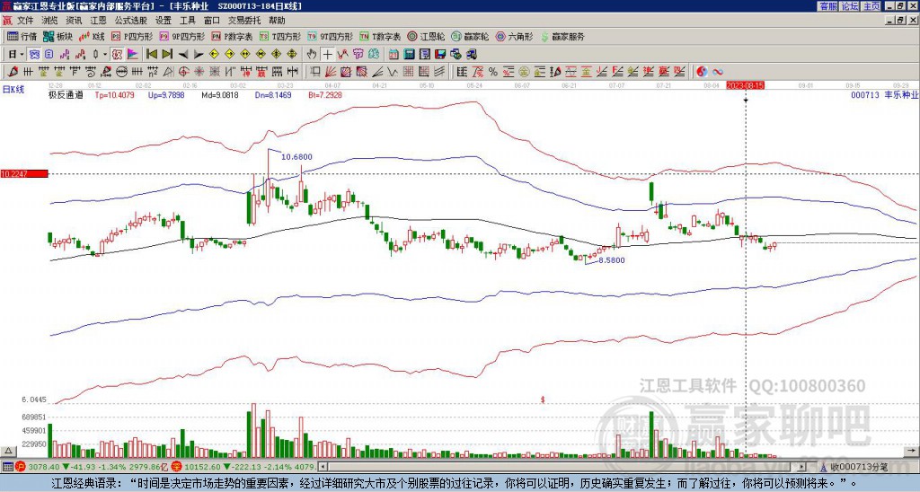920x492 pixels.
Task: Open the P四方形 tool
Action: (x=132, y=36)
